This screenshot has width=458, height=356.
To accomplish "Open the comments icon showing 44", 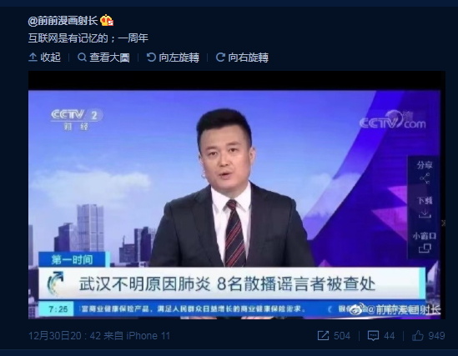I will tap(373, 335).
